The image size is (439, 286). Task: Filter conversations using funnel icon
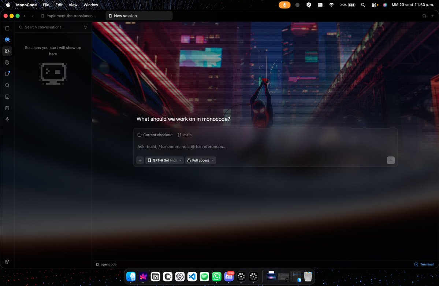[86, 27]
